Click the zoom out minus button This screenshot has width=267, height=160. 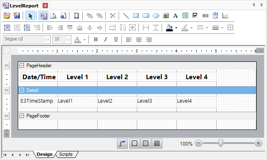[198, 143]
